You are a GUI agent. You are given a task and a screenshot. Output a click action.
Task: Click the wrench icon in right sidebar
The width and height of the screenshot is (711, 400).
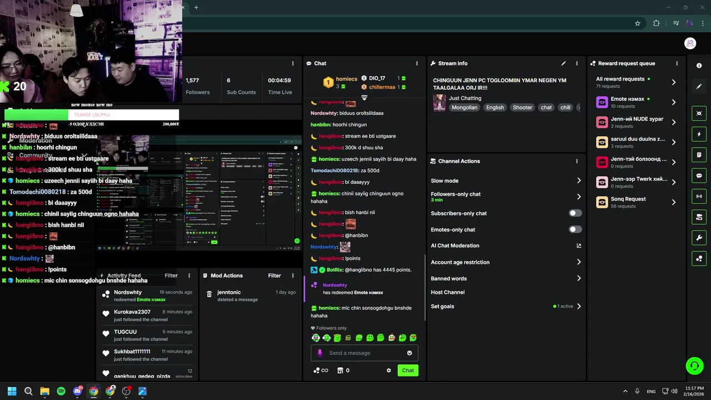coord(699,238)
